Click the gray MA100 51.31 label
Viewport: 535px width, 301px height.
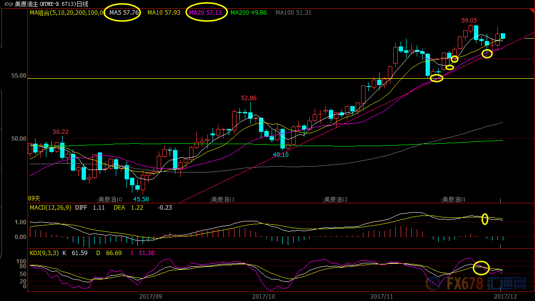[293, 13]
